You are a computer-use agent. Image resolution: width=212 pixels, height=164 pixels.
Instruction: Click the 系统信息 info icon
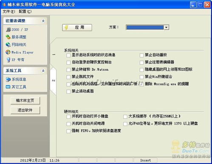[x=8, y=79]
